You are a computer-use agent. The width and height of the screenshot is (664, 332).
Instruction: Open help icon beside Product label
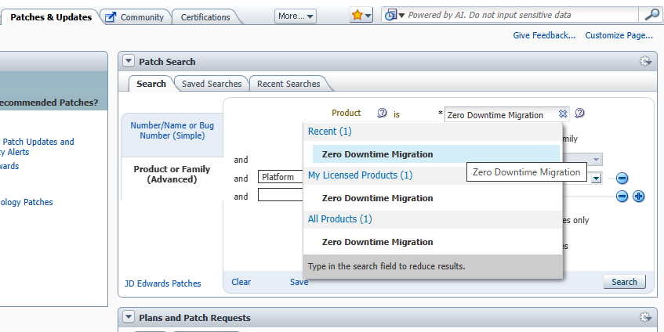coord(382,113)
